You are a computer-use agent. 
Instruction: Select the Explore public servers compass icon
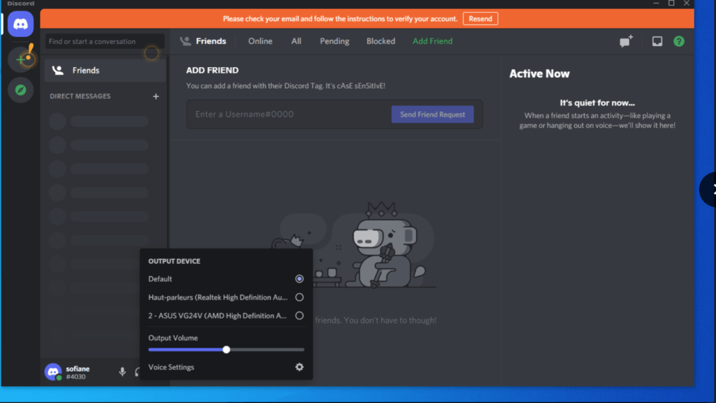pos(20,89)
